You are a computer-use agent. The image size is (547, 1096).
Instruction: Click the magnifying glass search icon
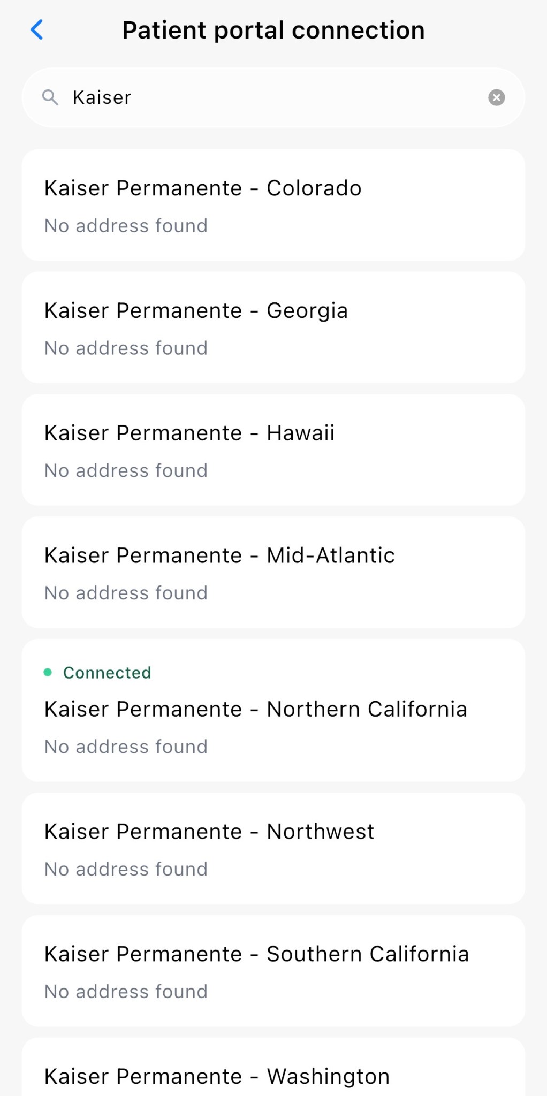50,97
